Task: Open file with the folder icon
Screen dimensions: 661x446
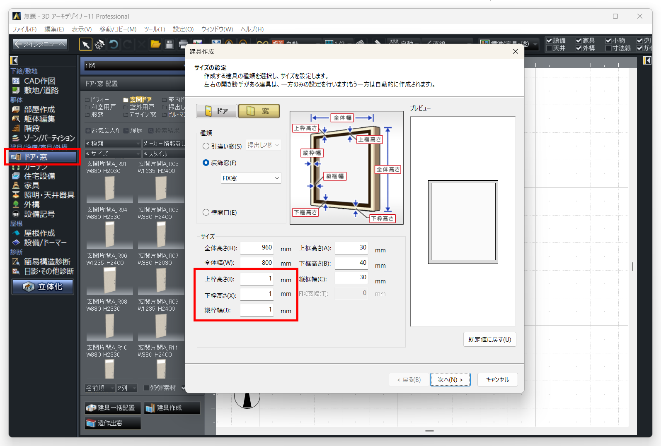Action: (x=155, y=44)
